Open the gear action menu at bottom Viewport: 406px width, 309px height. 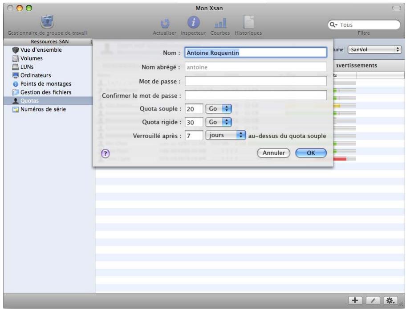pyautogui.click(x=391, y=301)
